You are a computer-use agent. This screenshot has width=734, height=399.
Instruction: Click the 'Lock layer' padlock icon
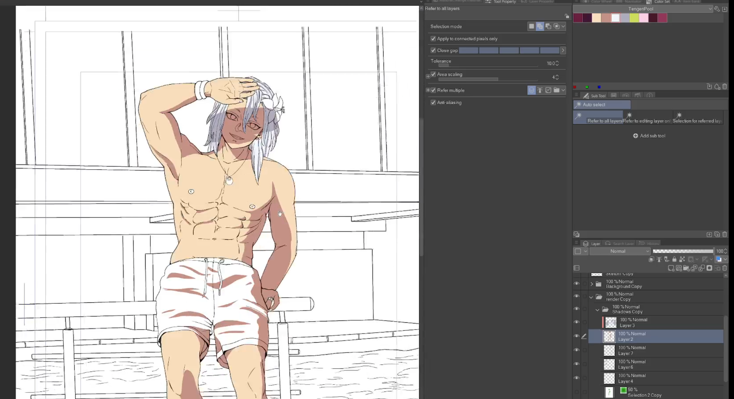[x=674, y=259]
